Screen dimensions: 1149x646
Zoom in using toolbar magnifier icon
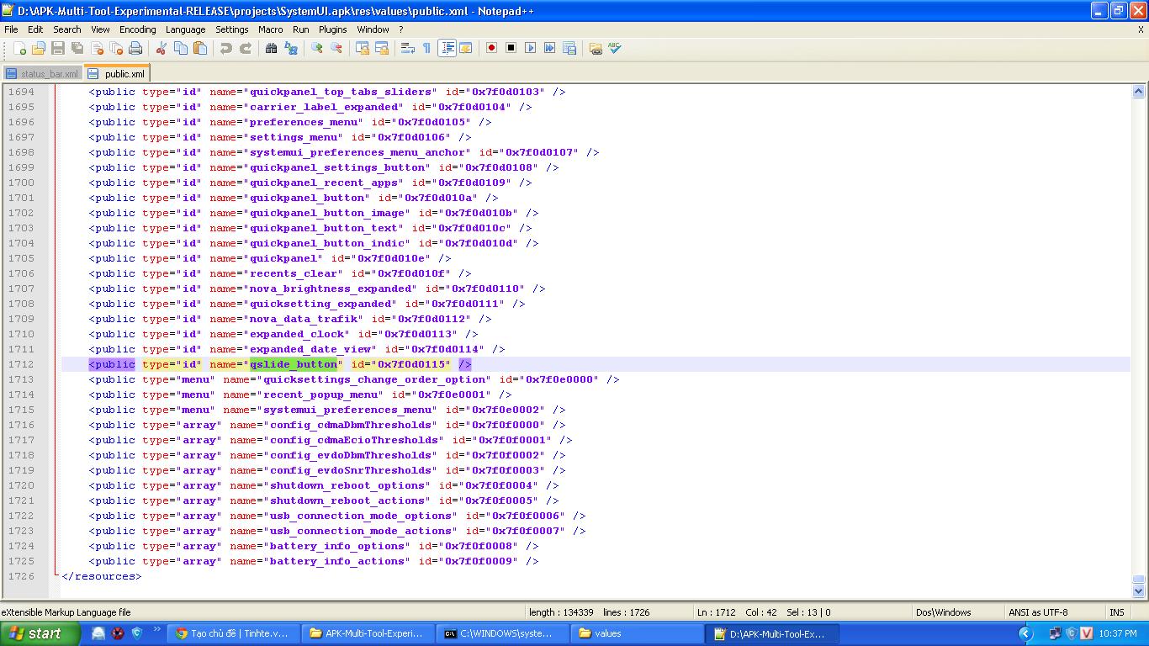point(317,49)
